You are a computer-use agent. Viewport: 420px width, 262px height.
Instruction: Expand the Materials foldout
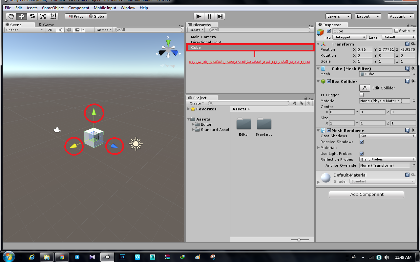pyautogui.click(x=318, y=148)
